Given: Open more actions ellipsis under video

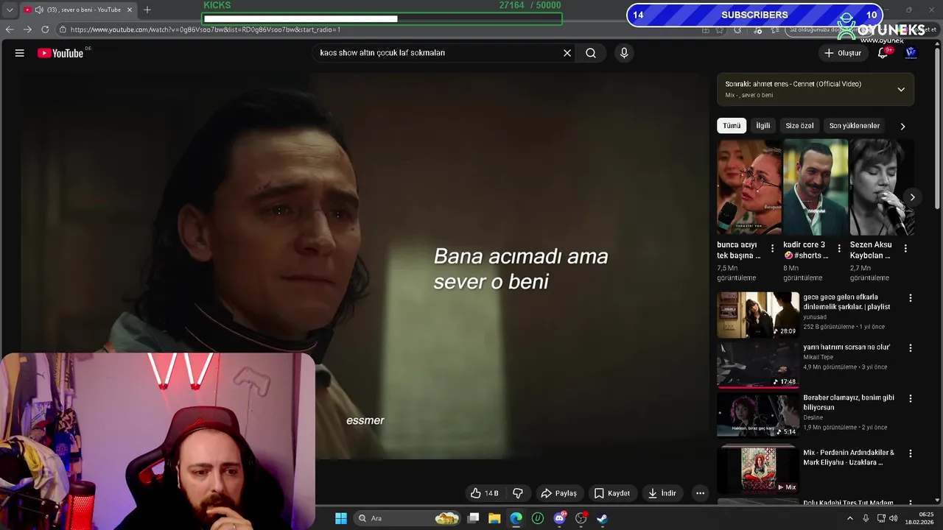Looking at the screenshot, I should [701, 493].
